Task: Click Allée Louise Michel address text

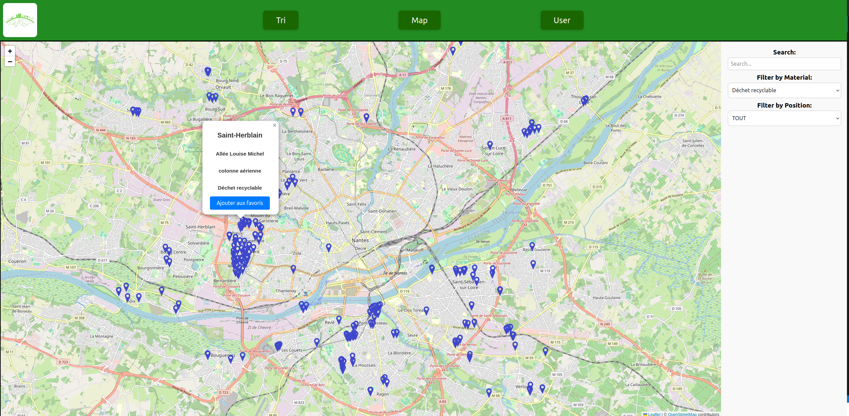Action: (240, 154)
